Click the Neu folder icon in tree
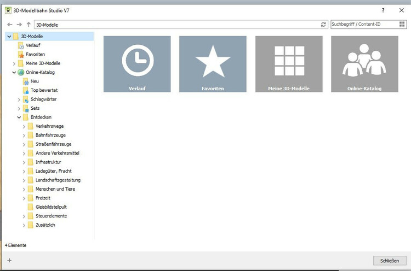 pyautogui.click(x=26, y=81)
